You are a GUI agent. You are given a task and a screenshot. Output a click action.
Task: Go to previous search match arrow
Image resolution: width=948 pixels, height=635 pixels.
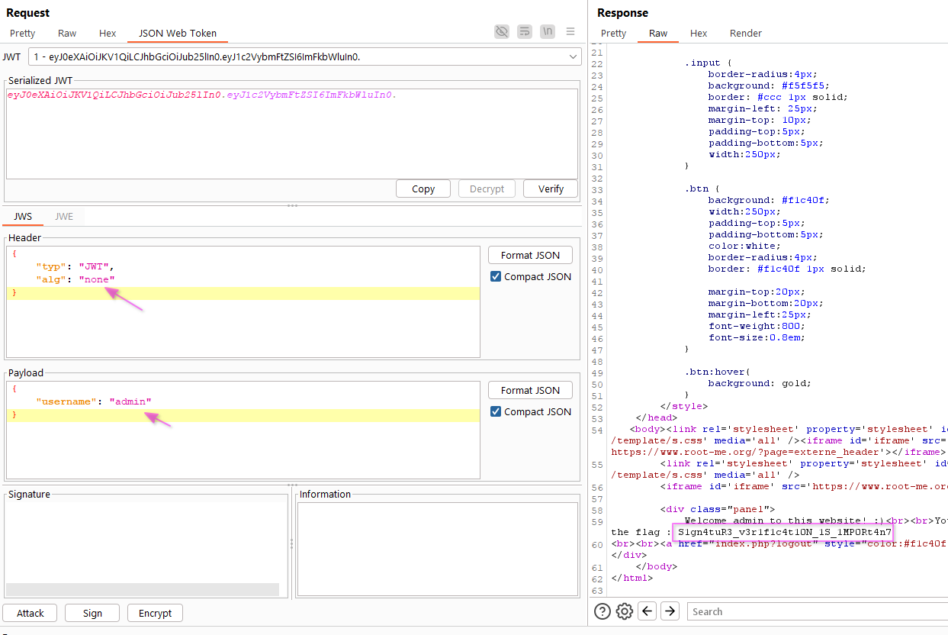coord(648,611)
